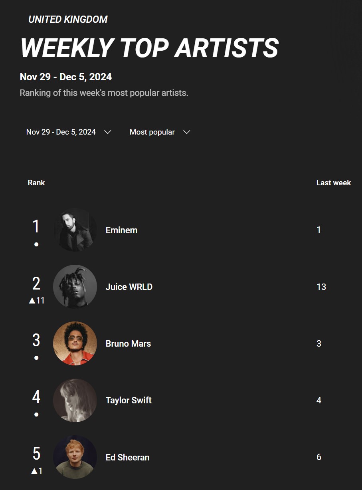Click the Last week column header
Screen dimensions: 362x490
pyautogui.click(x=334, y=183)
